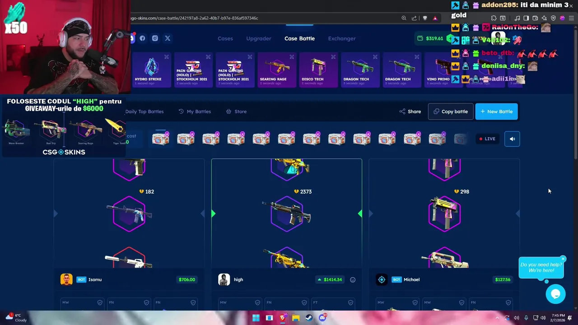578x325 pixels.
Task: Click the Isamu bot player avatar
Action: 66,279
